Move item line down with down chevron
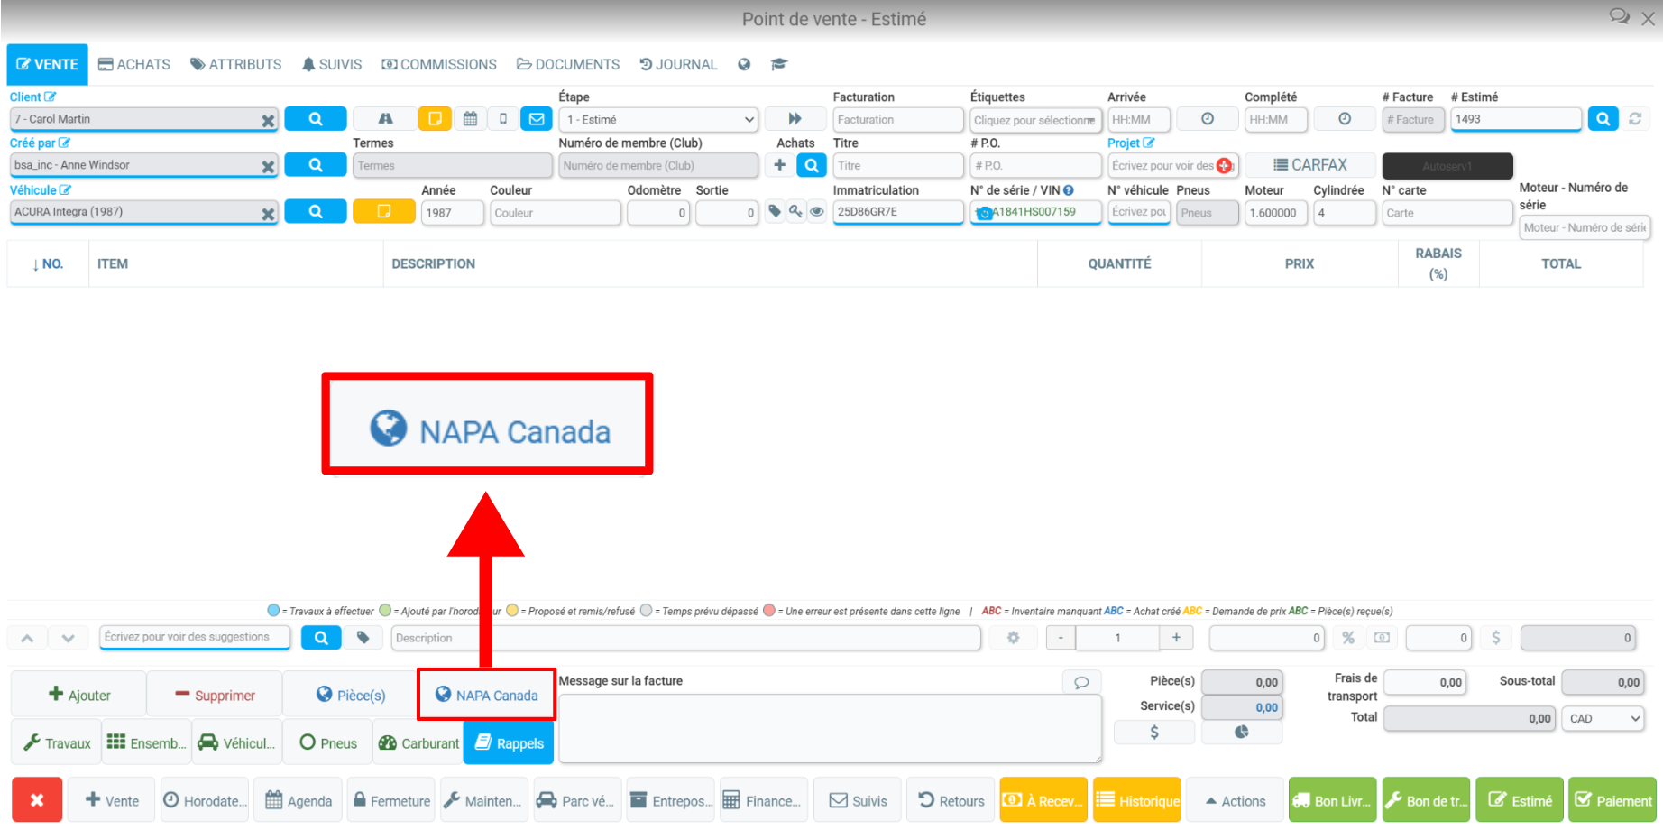The width and height of the screenshot is (1663, 830). point(69,638)
